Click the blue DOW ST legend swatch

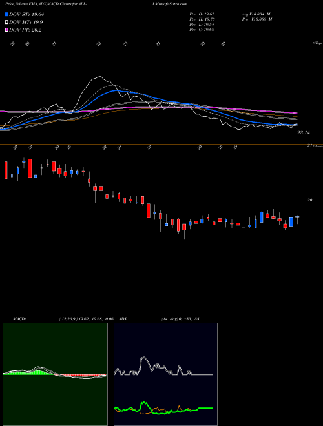(6, 14)
